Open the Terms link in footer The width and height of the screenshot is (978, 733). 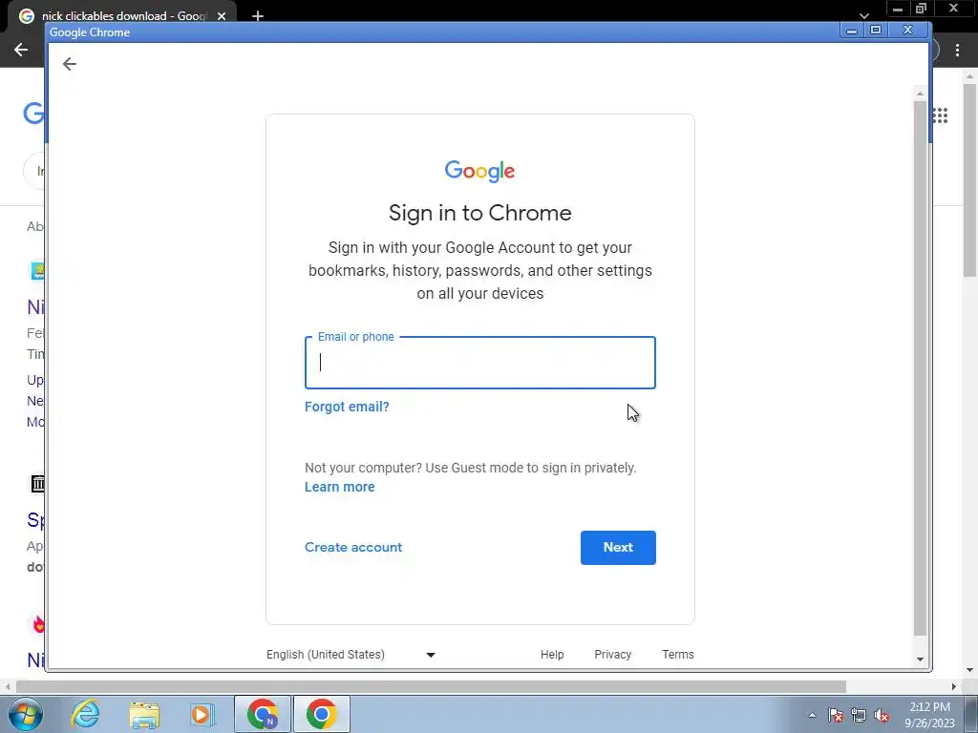(678, 655)
